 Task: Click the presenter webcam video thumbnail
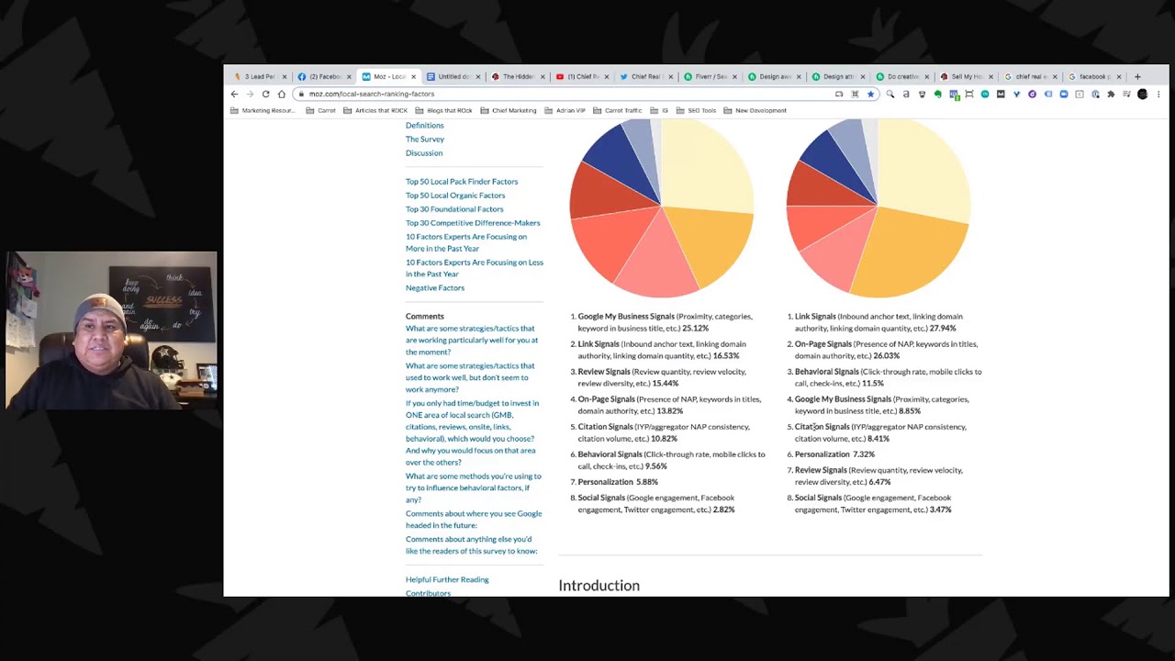click(111, 330)
